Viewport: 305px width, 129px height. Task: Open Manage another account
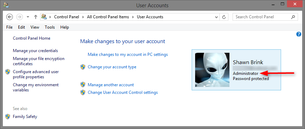tap(111, 85)
